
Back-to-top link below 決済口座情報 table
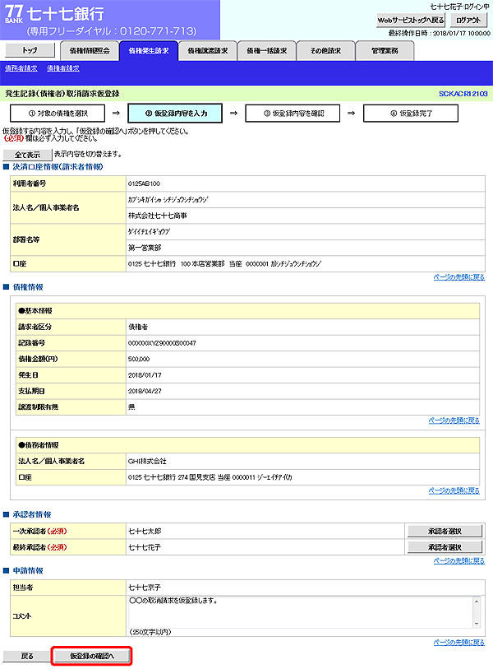click(x=459, y=277)
